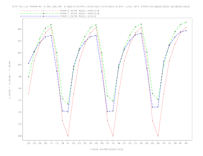This screenshot has height=156, width=203.
Task: Click x-axis tick label 21
Action: 68,143
